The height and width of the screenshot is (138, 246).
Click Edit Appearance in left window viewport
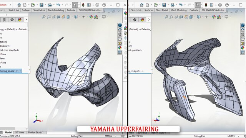pos(91,17)
